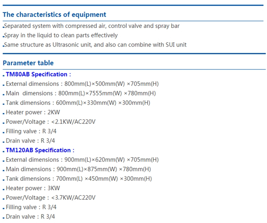Select the TM120AB Specification title
This screenshot has height=223, width=267.
coord(40,150)
